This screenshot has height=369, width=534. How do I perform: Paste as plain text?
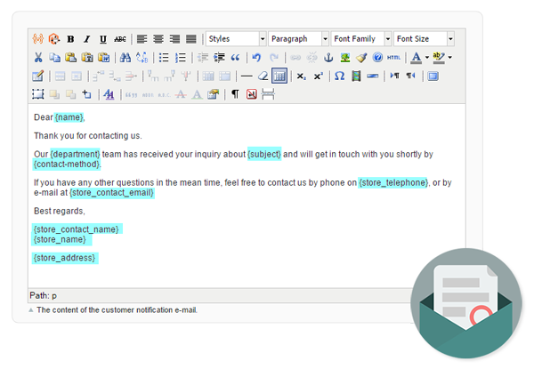click(x=87, y=58)
